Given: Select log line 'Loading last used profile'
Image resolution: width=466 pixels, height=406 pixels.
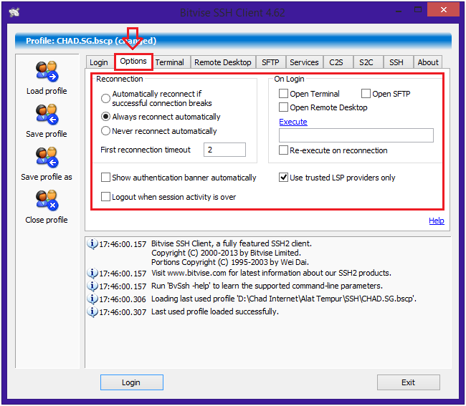Looking at the screenshot, I should pyautogui.click(x=284, y=299).
